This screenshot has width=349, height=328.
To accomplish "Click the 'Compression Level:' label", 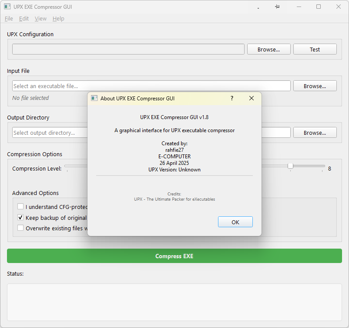I will (37, 169).
